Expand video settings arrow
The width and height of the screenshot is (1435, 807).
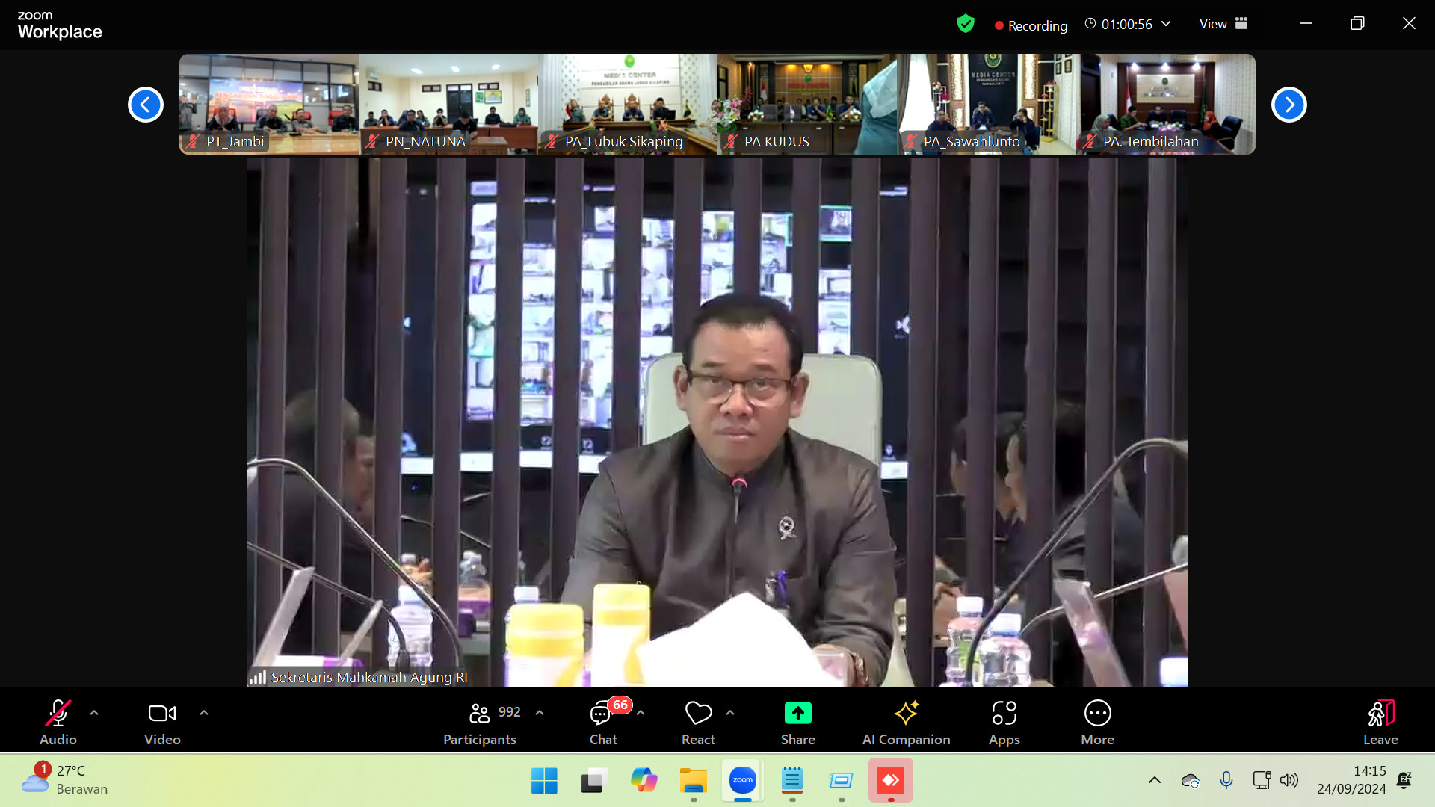click(x=204, y=713)
